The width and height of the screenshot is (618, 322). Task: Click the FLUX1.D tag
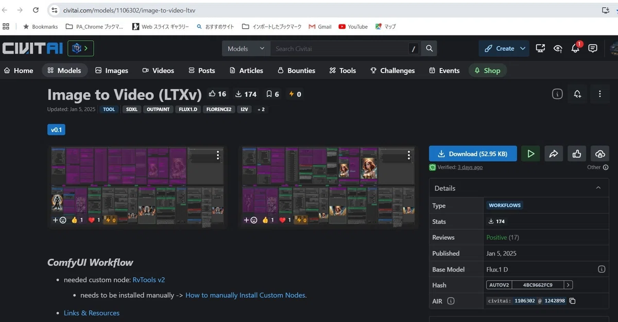coord(188,109)
